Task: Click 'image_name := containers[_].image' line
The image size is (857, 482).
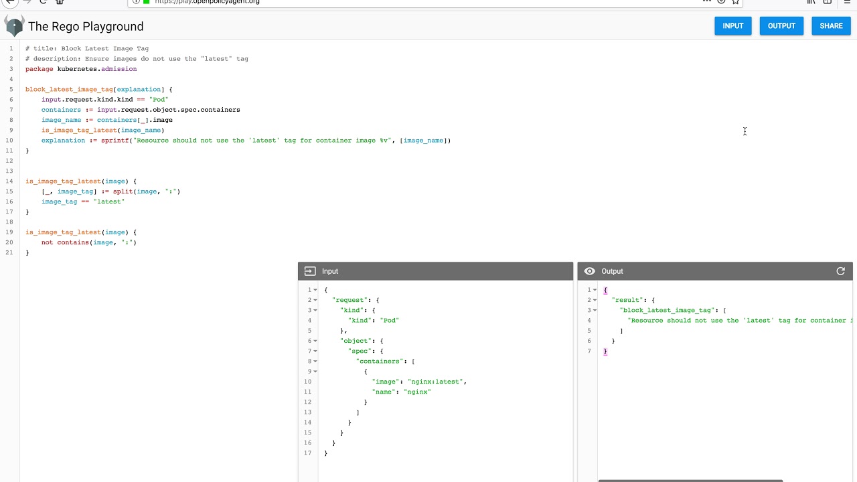Action: [x=107, y=120]
